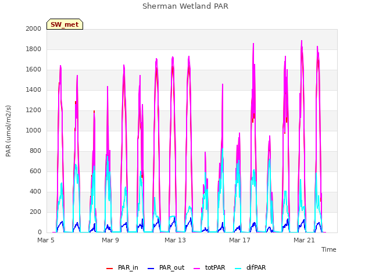
Task: Click the 1000 y-axis tick label
Action: click(34, 130)
